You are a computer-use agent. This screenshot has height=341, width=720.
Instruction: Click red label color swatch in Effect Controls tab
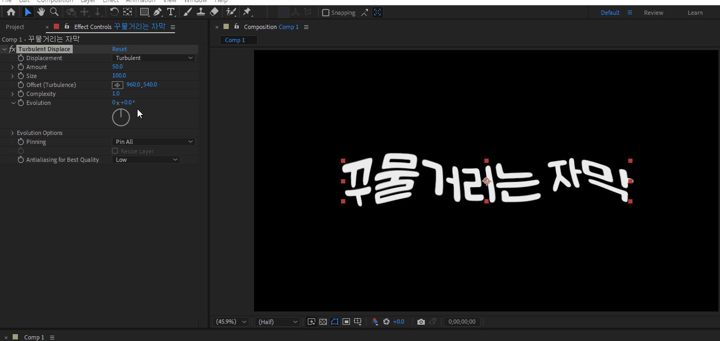pyautogui.click(x=56, y=27)
